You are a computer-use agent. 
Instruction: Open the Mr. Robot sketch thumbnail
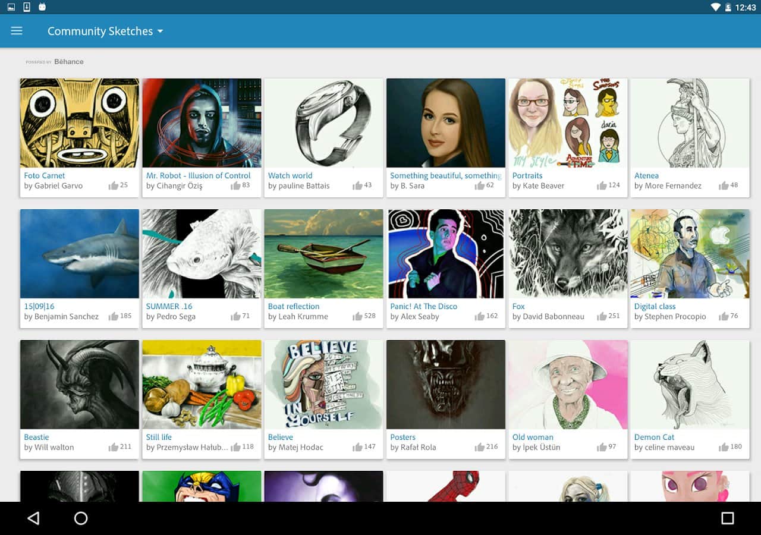(202, 123)
